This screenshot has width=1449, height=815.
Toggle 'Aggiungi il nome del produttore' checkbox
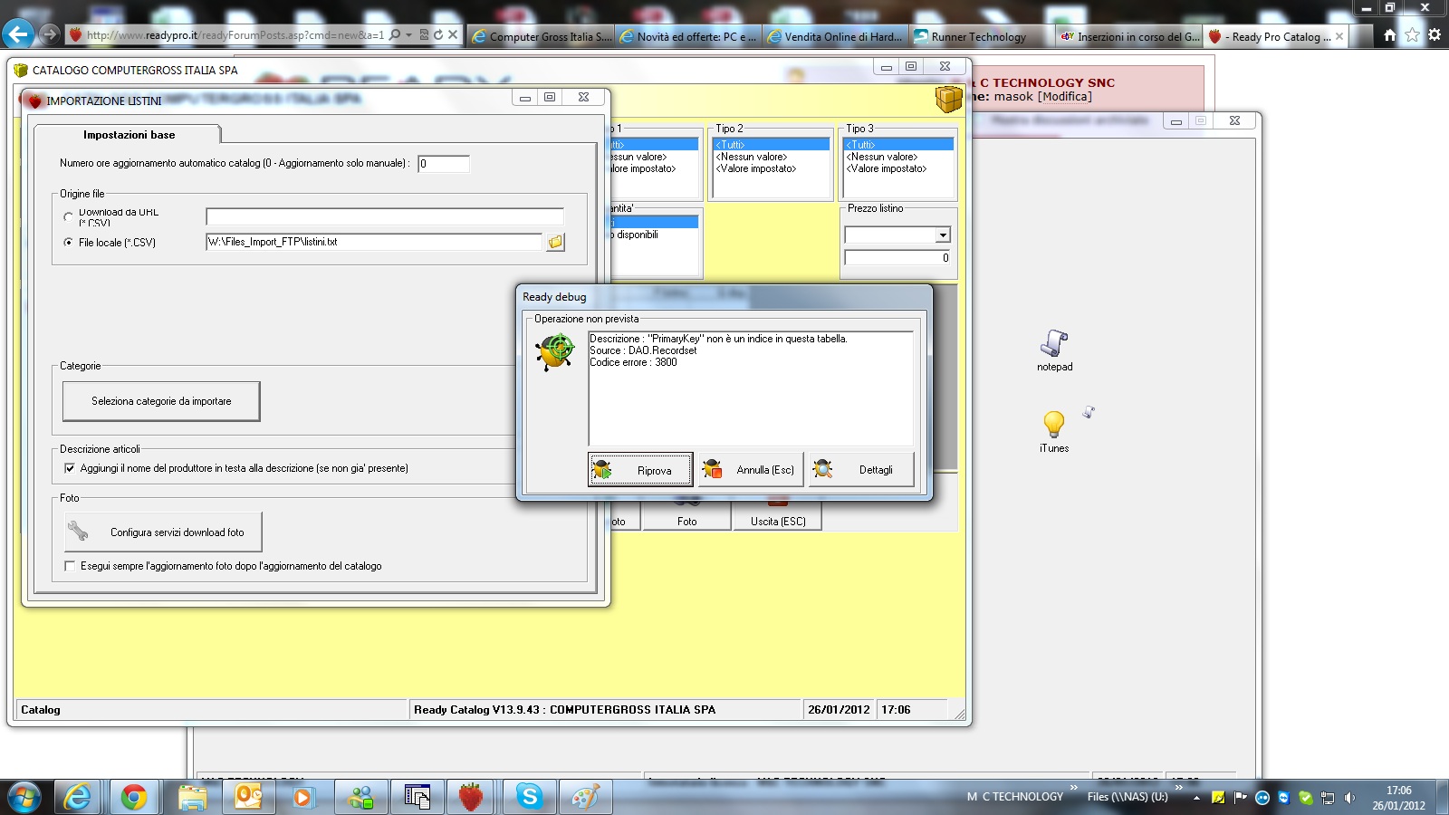pyautogui.click(x=70, y=468)
